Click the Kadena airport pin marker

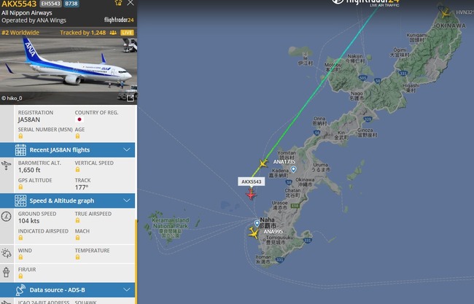coord(293,169)
